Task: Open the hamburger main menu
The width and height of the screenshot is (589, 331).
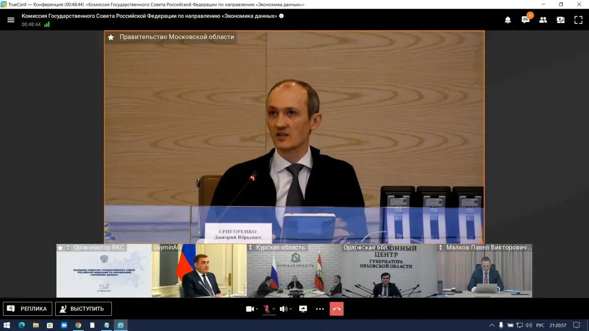Action: pyautogui.click(x=11, y=20)
